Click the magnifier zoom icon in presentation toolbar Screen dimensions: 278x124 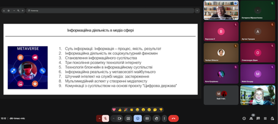click(18, 11)
